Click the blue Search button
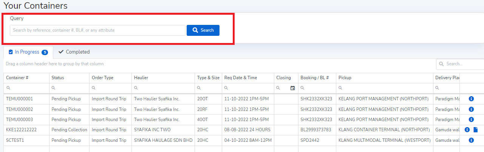Viewport: 484px width, 152px height. pos(203,30)
